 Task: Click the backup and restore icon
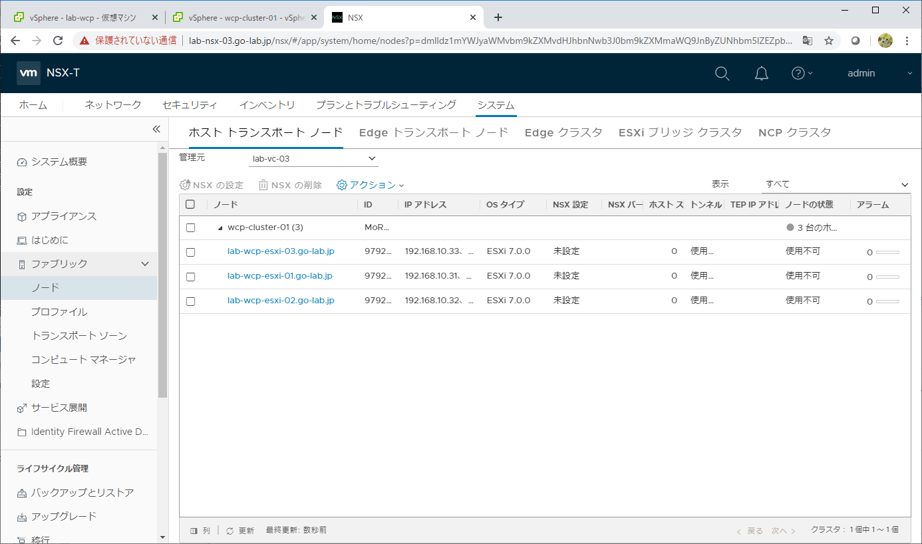tap(22, 493)
